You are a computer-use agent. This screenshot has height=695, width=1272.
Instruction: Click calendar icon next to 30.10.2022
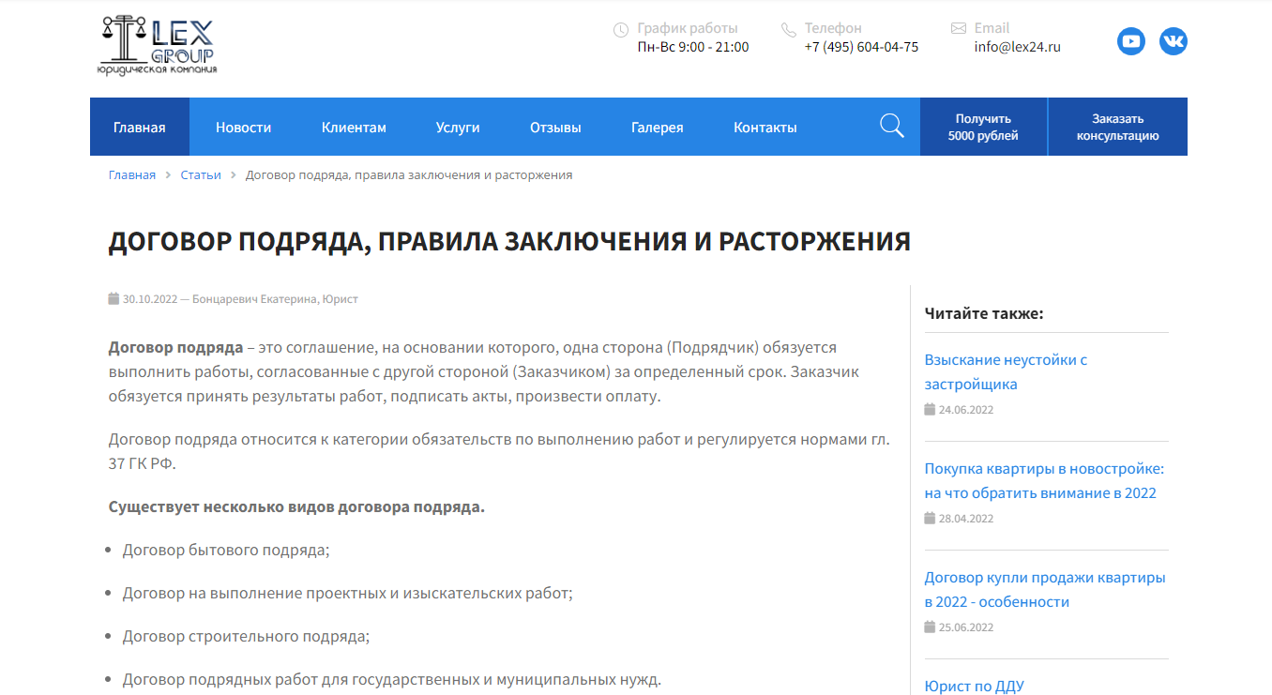114,299
